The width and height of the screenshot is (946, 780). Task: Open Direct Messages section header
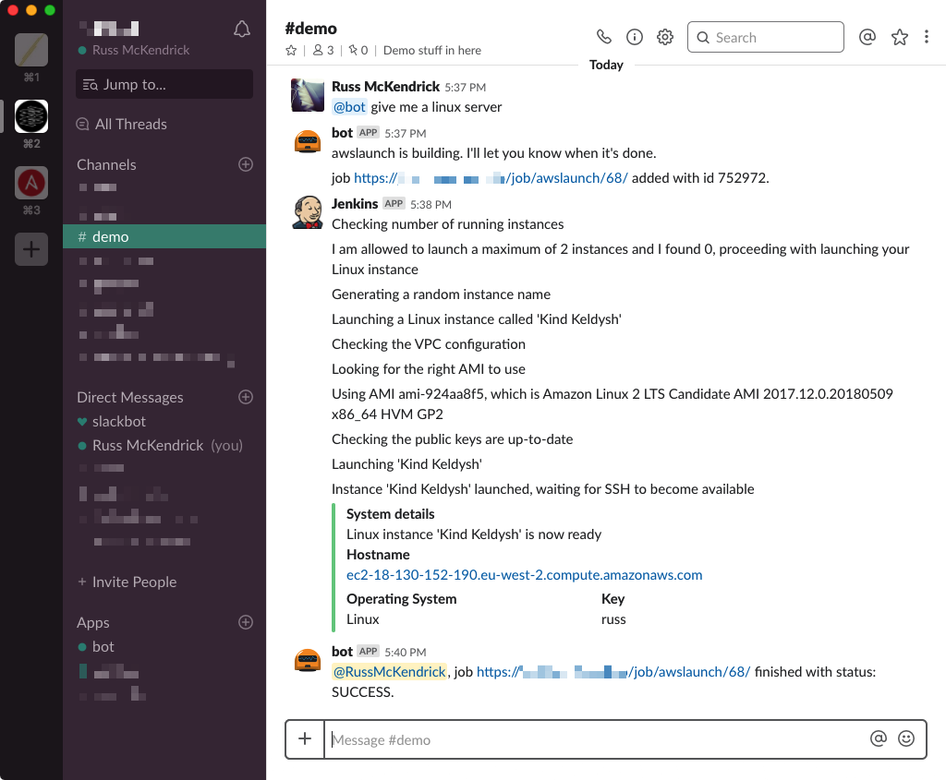129,397
